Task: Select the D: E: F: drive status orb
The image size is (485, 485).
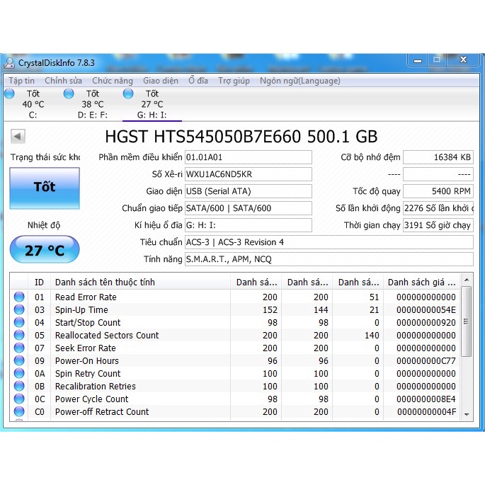Action: [69, 93]
